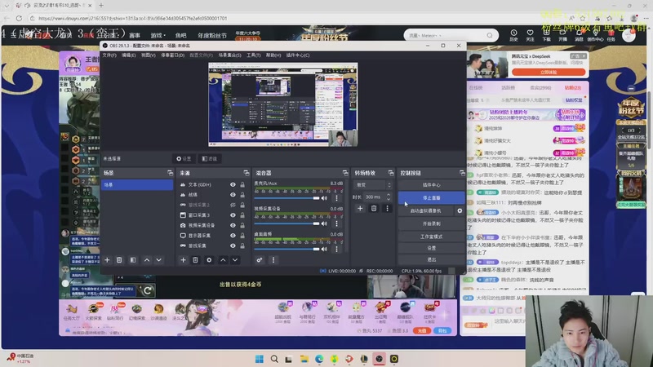Open scene filters icon in Scenes panel
Screen dimensions: 653x367
133,260
